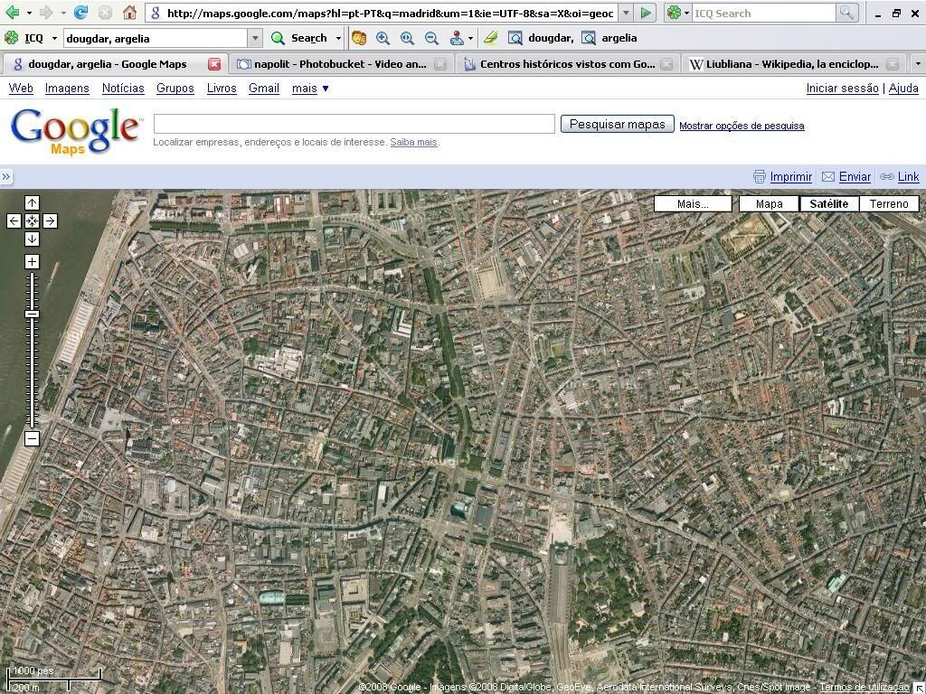This screenshot has width=926, height=694.
Task: Switch the map view to Mapa
Action: pos(769,204)
